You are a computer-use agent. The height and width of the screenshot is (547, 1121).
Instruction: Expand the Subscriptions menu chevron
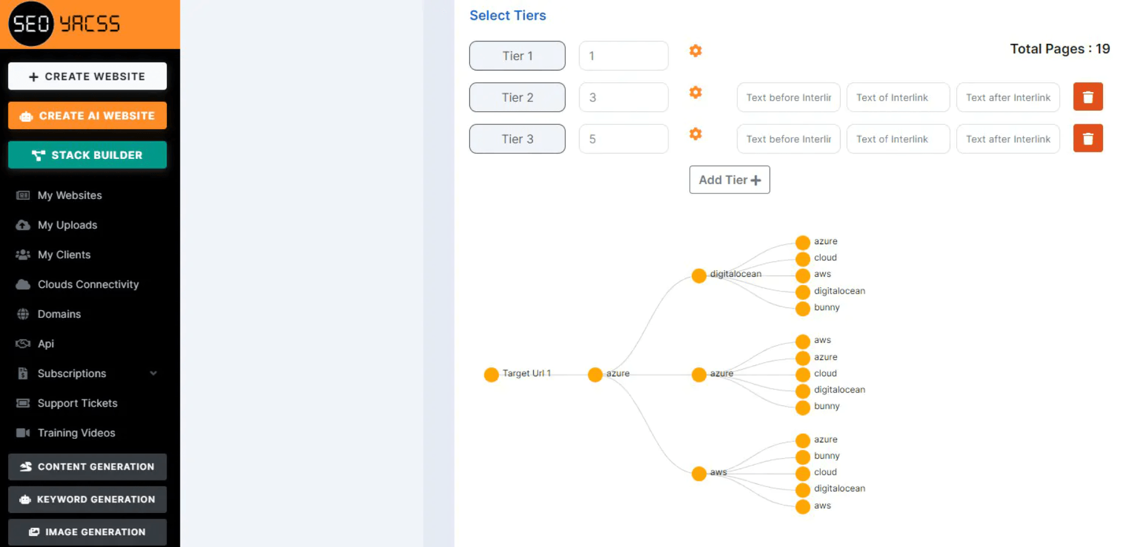pos(153,373)
